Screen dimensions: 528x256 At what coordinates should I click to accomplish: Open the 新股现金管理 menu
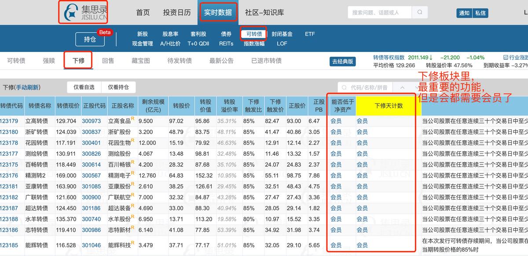142,39
